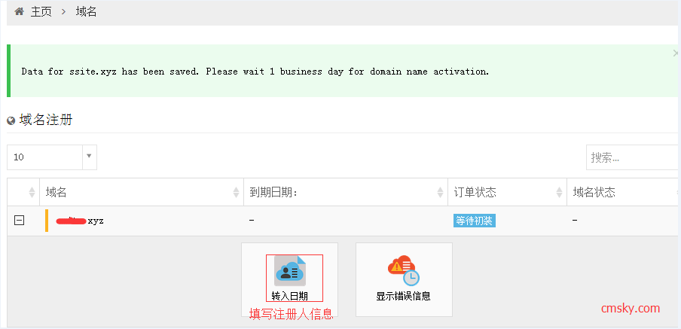
Task: Go to 主页 in the breadcrumb
Action: (x=41, y=12)
